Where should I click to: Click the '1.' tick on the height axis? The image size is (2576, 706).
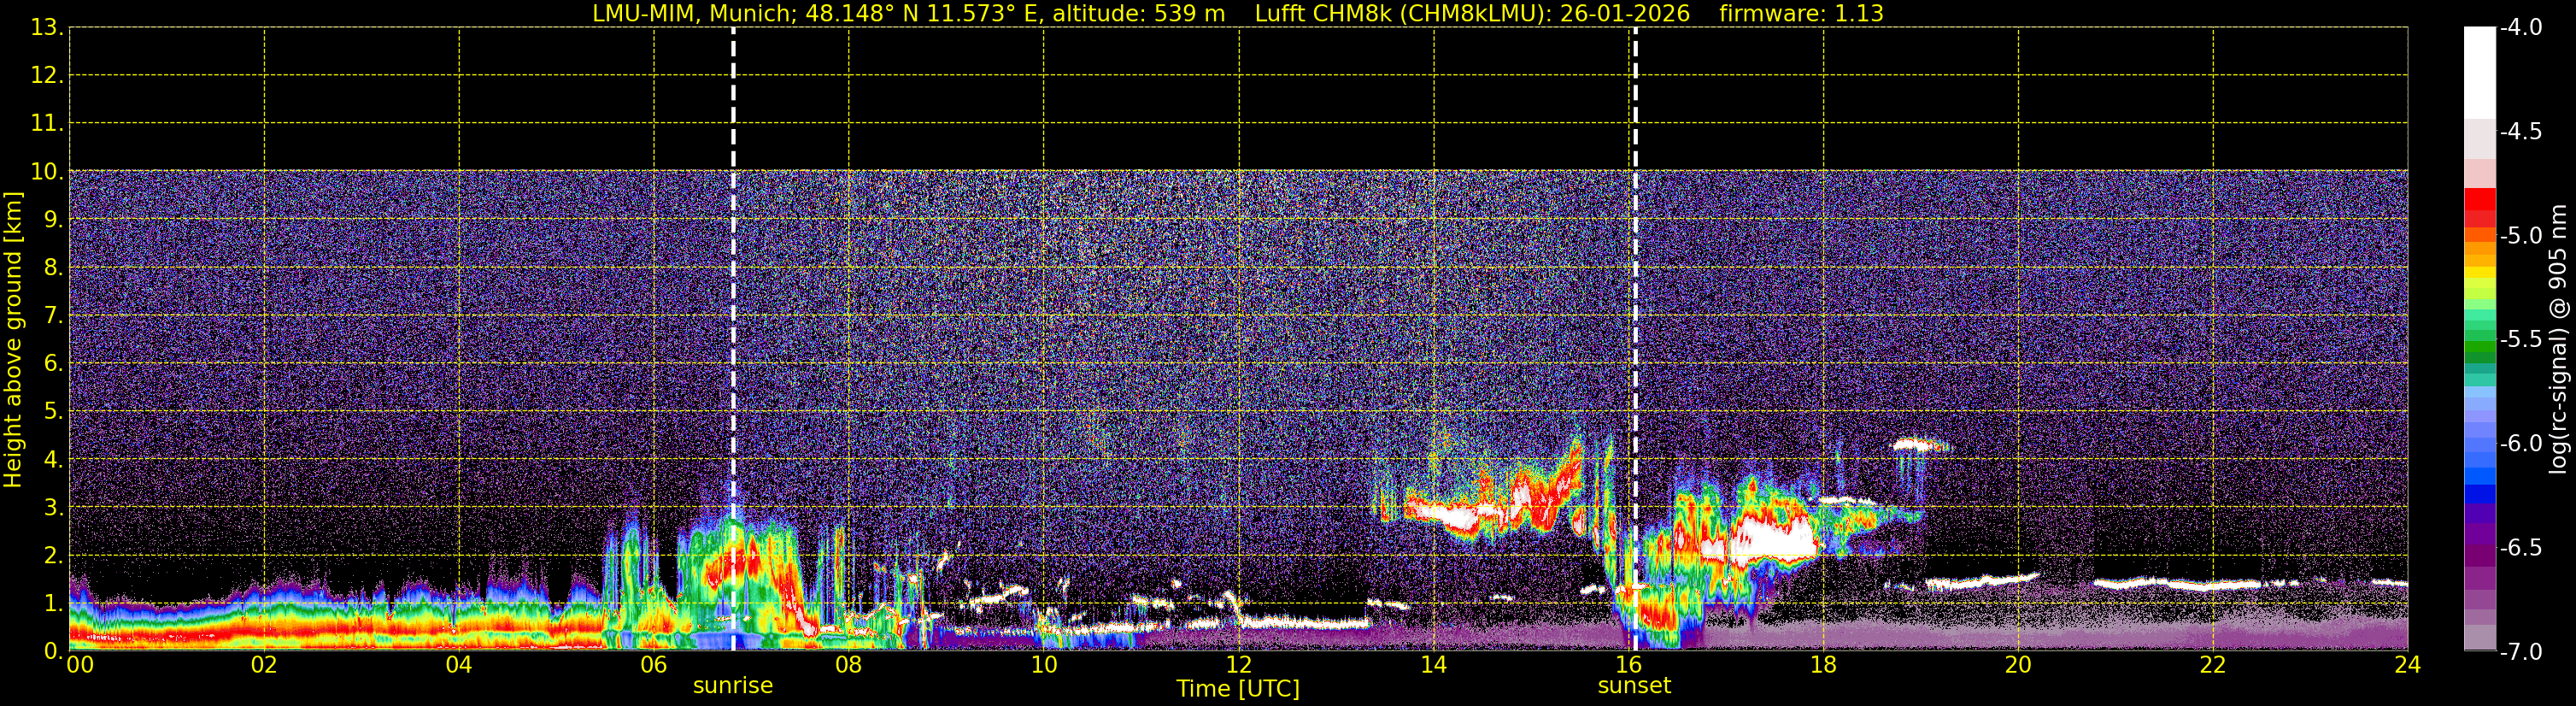(x=53, y=604)
